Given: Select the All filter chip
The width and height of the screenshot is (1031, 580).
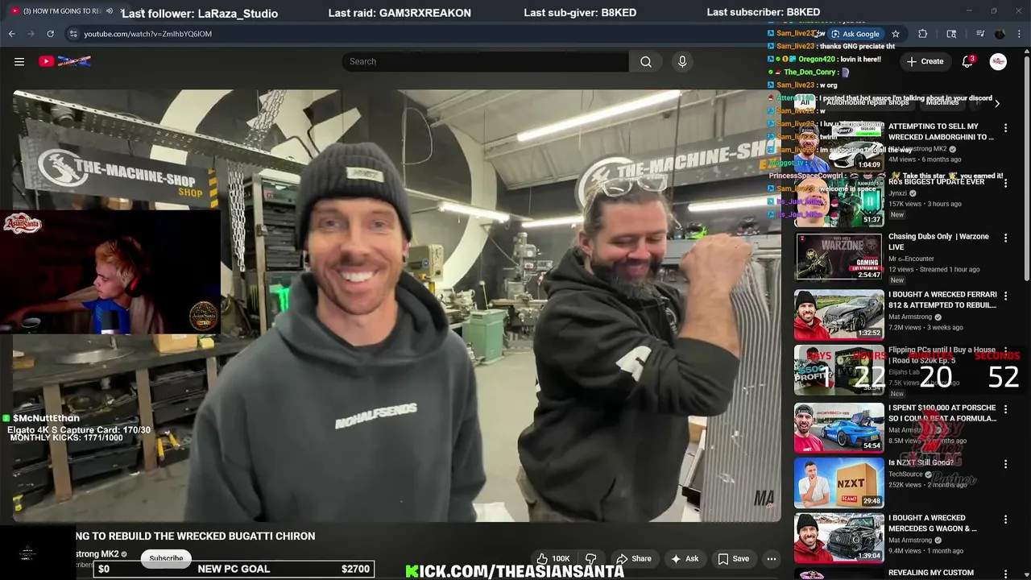Looking at the screenshot, I should (x=805, y=102).
